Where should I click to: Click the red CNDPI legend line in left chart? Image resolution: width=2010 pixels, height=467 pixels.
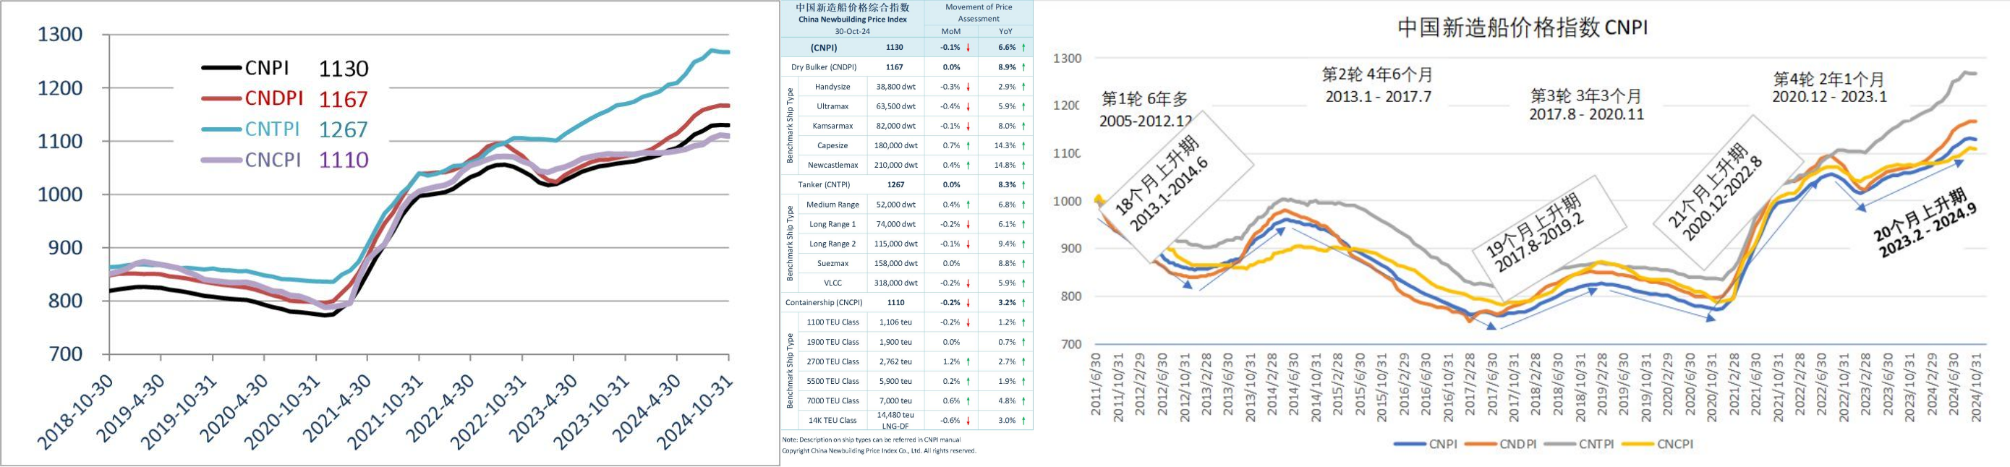tap(221, 99)
